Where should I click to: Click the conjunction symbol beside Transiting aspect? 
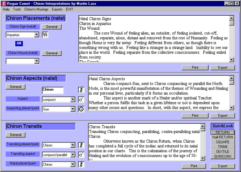(x=81, y=155)
